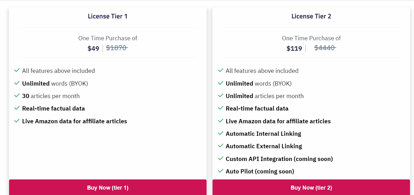Click the $119 price text

tap(294, 48)
